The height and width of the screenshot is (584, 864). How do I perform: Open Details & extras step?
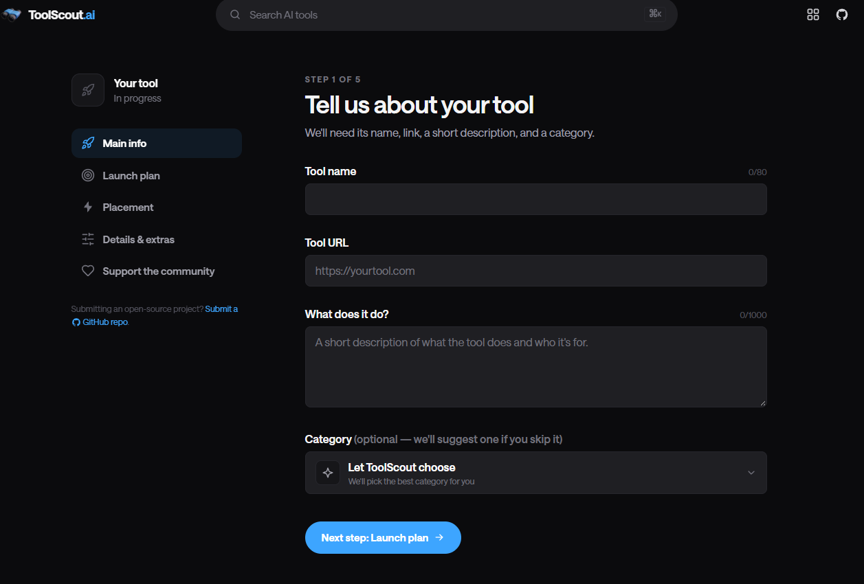pos(157,240)
